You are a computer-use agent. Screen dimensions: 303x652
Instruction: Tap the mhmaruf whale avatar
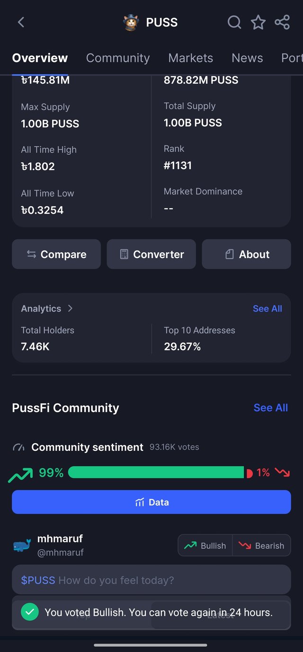coord(22,545)
